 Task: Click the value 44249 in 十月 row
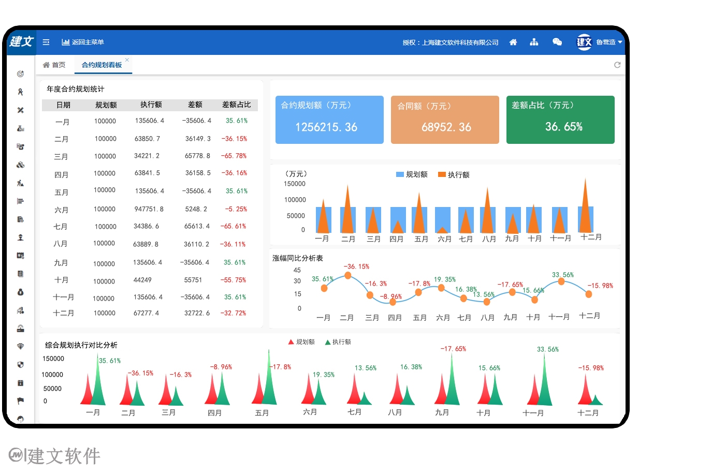pyautogui.click(x=142, y=280)
